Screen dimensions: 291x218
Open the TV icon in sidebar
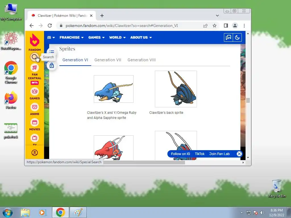(x=34, y=138)
